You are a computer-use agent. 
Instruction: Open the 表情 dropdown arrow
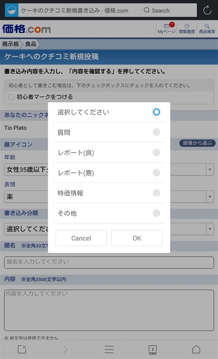pyautogui.click(x=210, y=196)
